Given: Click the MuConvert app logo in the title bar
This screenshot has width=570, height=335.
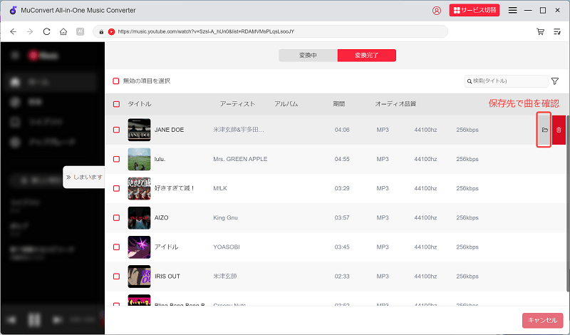Looking at the screenshot, I should pyautogui.click(x=13, y=10).
